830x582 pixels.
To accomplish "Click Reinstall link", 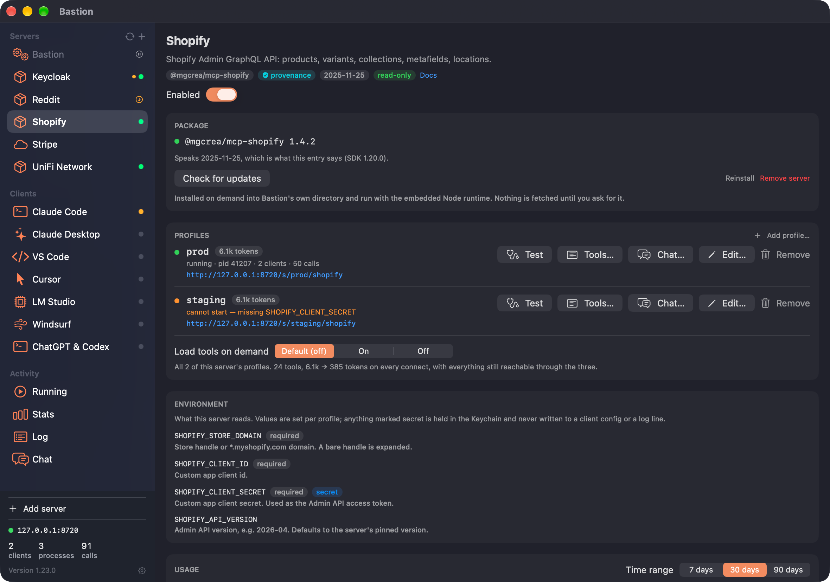I will 739,178.
